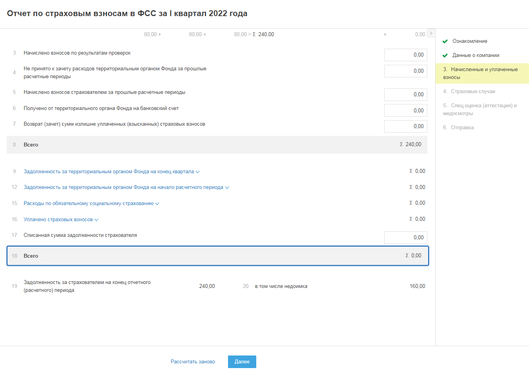529x372 pixels.
Task: Jump to the Отправка step
Action: tap(462, 128)
